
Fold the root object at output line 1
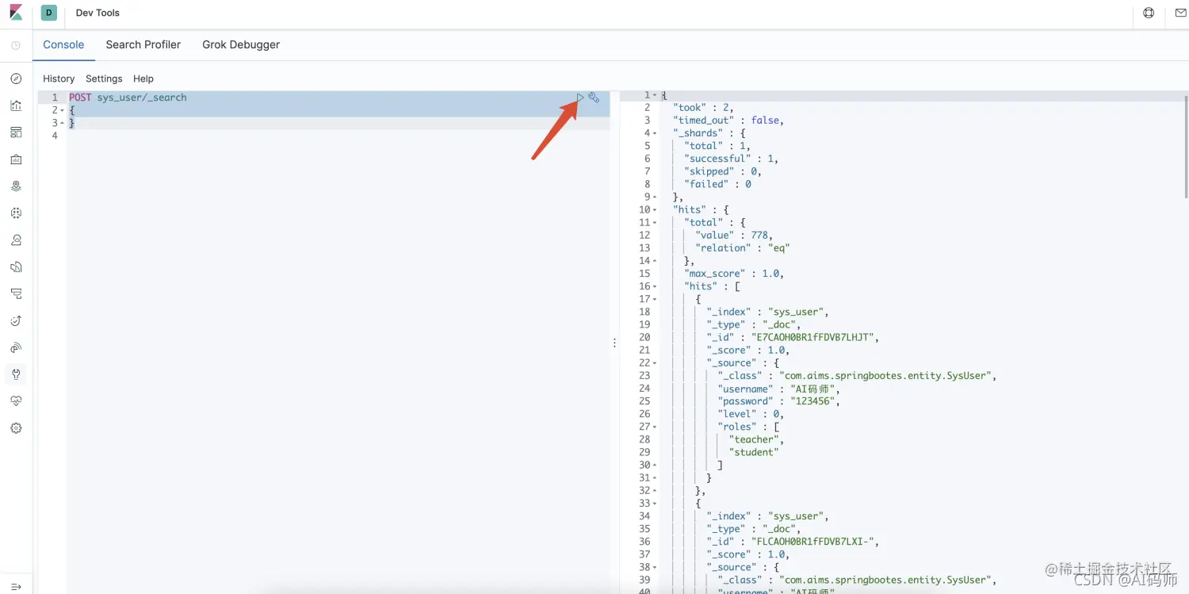coord(655,95)
